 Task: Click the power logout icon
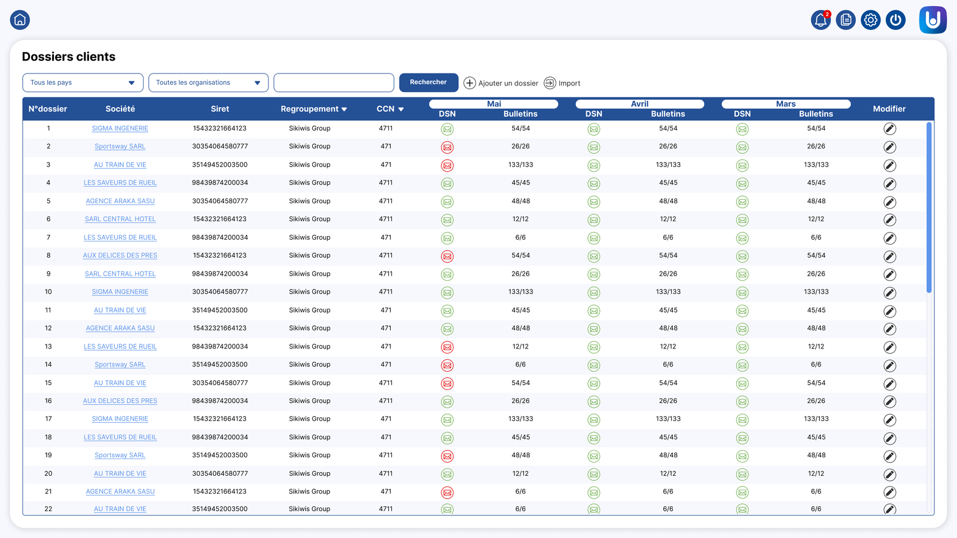point(895,20)
